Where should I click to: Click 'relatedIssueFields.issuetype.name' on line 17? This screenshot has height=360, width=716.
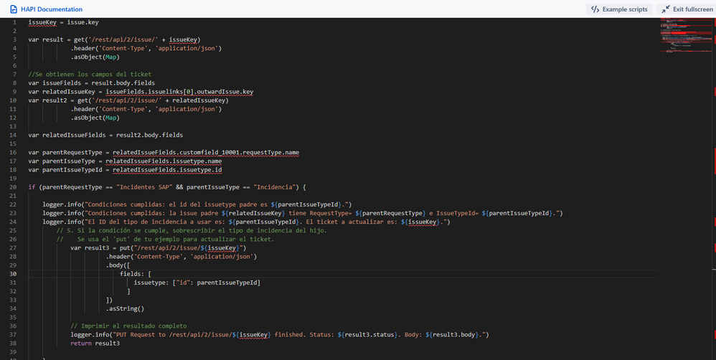tap(164, 161)
